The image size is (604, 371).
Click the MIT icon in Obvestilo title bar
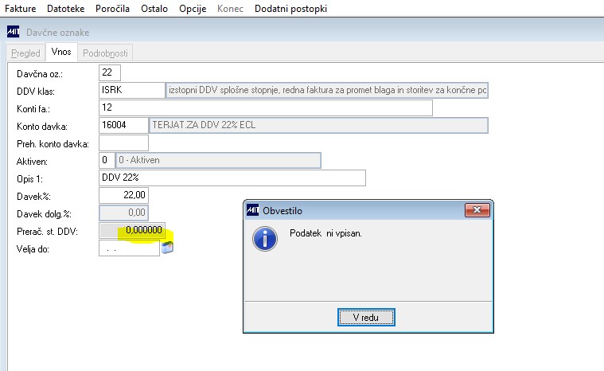point(253,210)
